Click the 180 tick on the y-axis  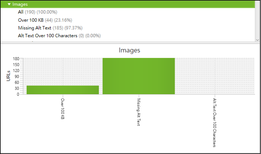tap(16, 59)
